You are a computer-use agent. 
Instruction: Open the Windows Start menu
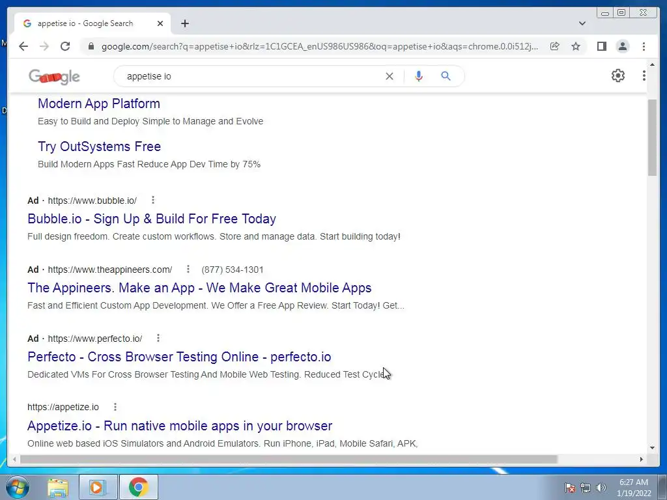(x=18, y=487)
